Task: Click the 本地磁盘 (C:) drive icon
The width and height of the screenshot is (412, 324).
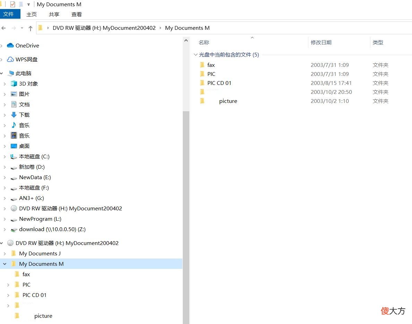Action: tap(14, 157)
